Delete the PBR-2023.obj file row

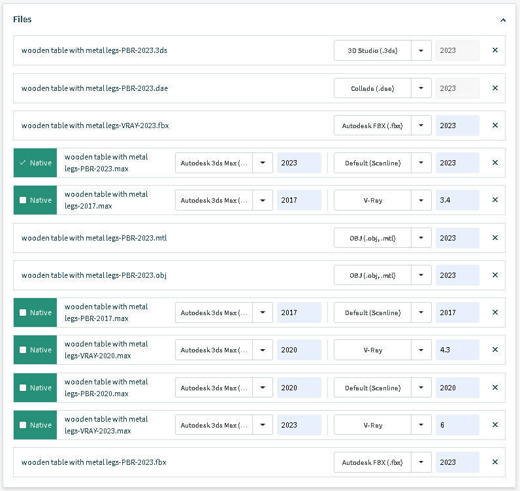pyautogui.click(x=495, y=275)
